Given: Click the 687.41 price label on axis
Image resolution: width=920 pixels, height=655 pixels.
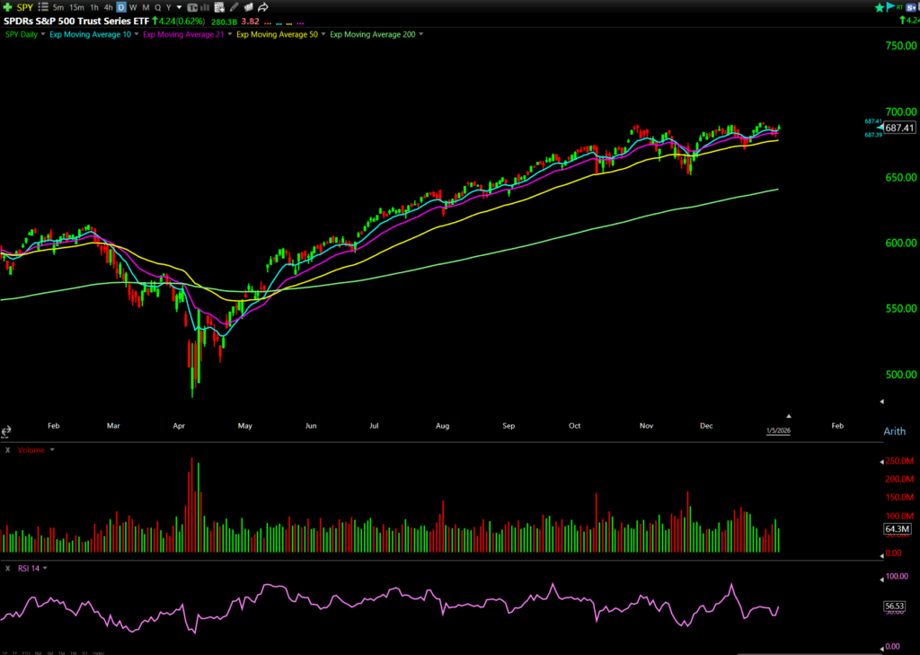Looking at the screenshot, I should point(899,128).
